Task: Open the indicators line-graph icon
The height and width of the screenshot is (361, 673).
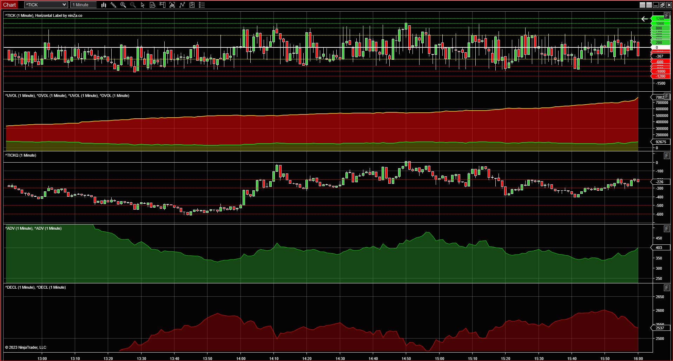Action: click(182, 5)
